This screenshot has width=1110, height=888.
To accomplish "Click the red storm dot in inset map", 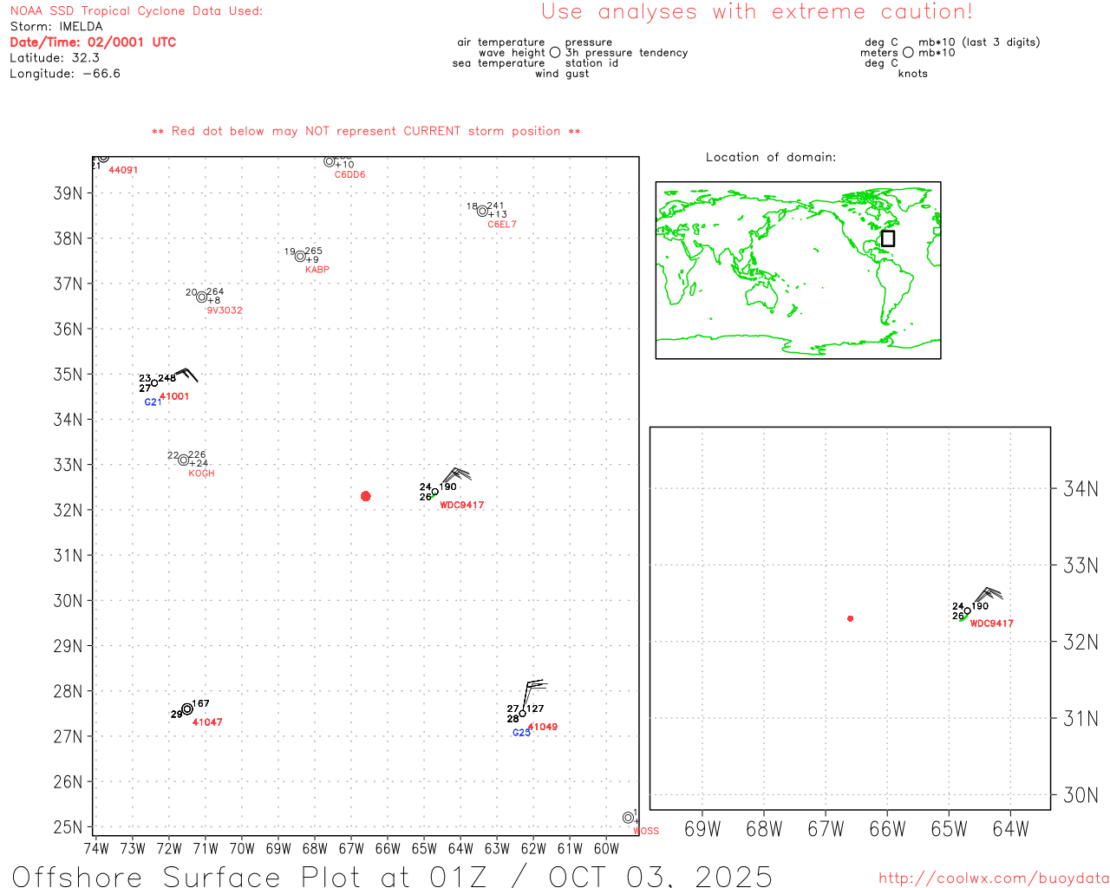I will coord(851,618).
